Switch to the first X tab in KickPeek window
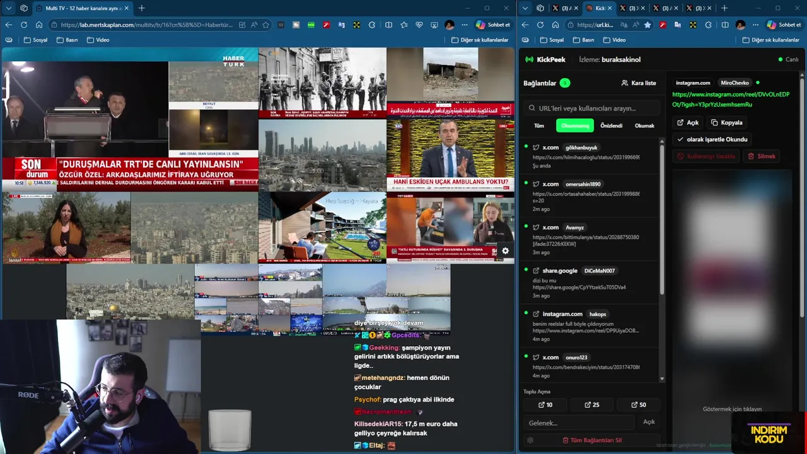 [x=565, y=8]
